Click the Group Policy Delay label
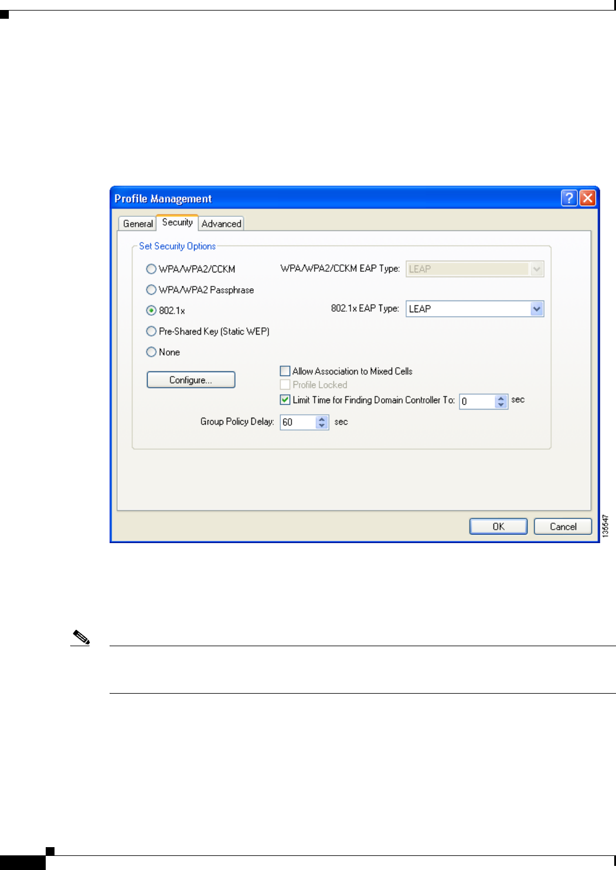Viewport: 616px width, 870px height. click(237, 421)
